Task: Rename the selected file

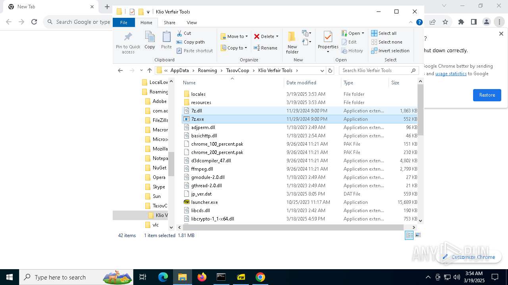Action: point(266,48)
